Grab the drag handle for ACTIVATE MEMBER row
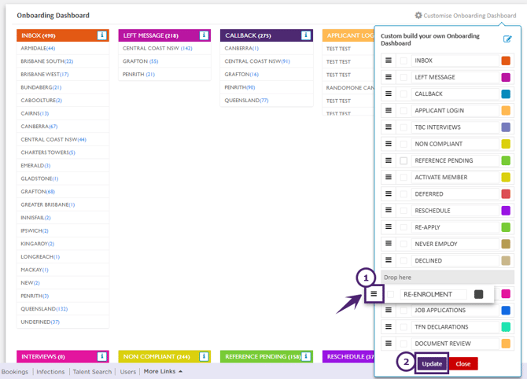Viewport: 527px width, 379px height. [389, 177]
